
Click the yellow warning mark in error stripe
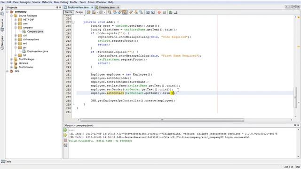tap(299, 46)
